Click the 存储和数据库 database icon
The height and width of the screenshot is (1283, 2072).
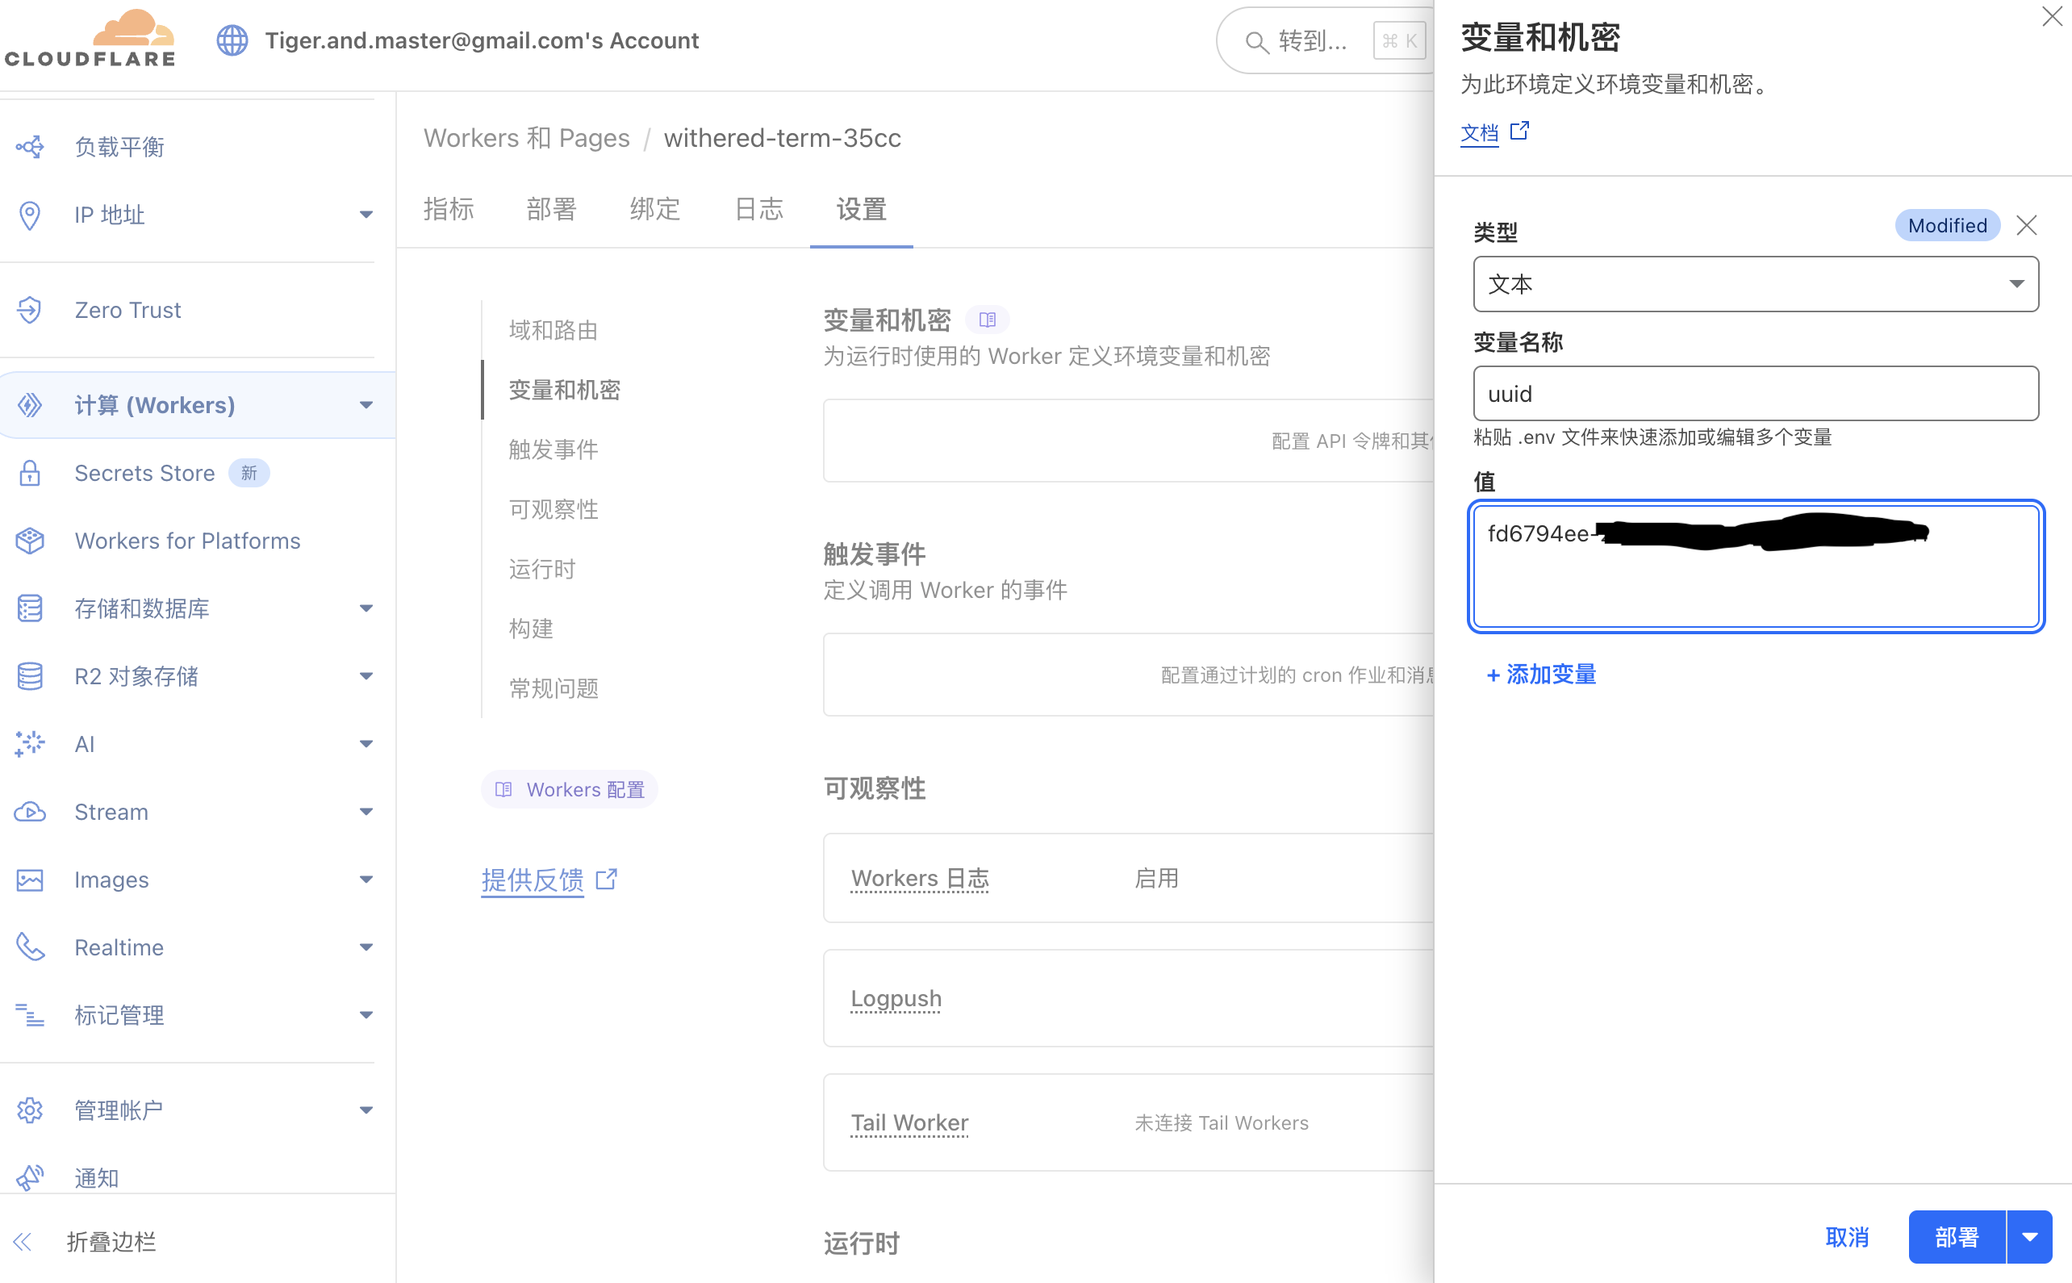tap(30, 608)
